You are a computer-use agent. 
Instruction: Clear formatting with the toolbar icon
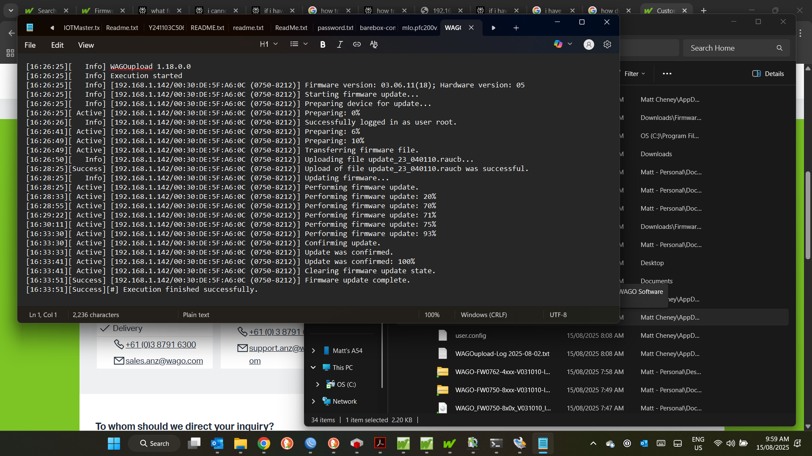coord(374,44)
